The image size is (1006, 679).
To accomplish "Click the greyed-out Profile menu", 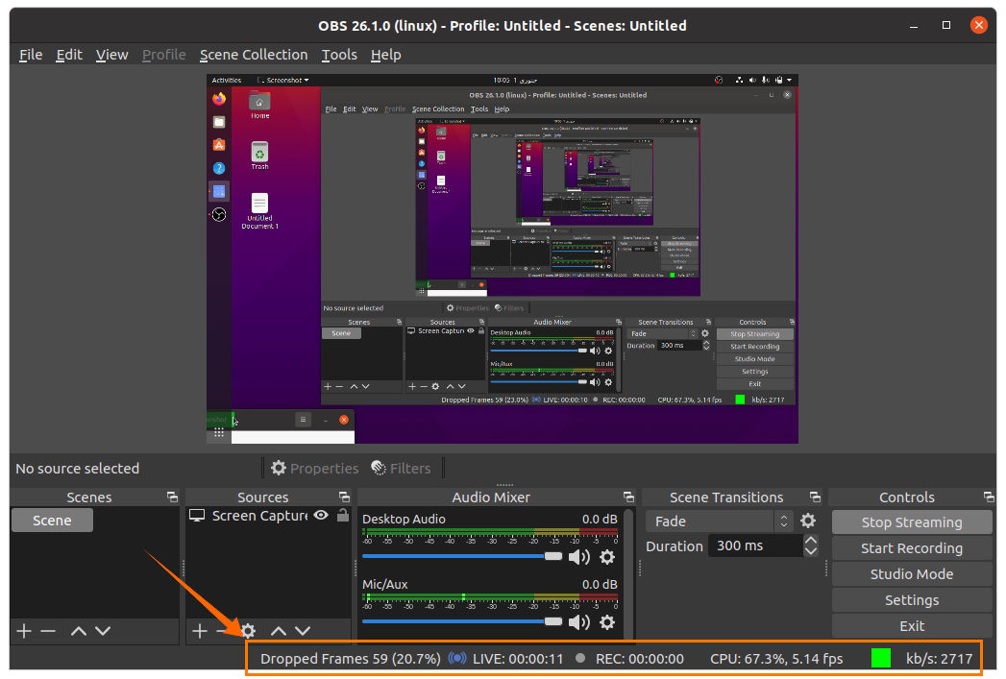I will coord(163,55).
